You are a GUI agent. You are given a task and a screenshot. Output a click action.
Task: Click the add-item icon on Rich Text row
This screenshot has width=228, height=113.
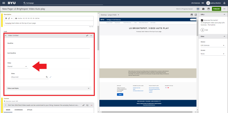tap(87, 105)
